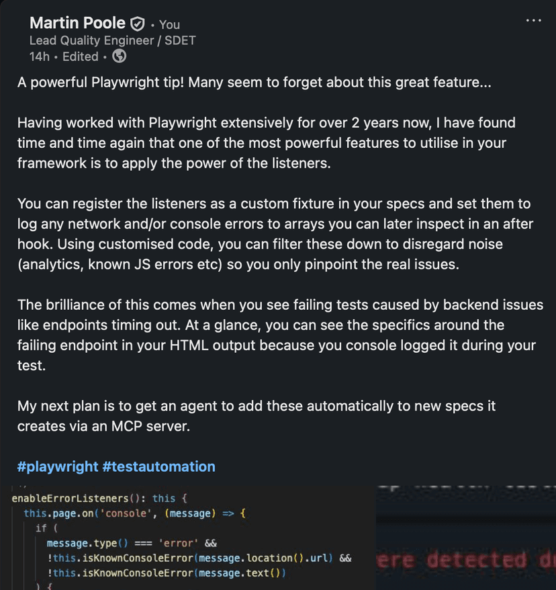The image size is (556, 590).
Task: Click the 'Lead Quality Engineer / SDET' headline
Action: (x=112, y=40)
